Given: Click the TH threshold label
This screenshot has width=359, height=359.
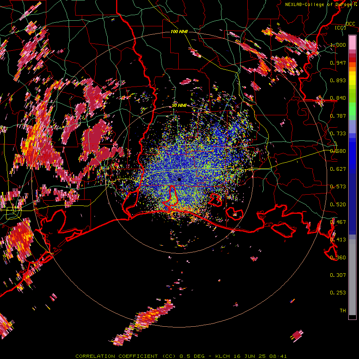Looking at the screenshot, I should 343,311.
